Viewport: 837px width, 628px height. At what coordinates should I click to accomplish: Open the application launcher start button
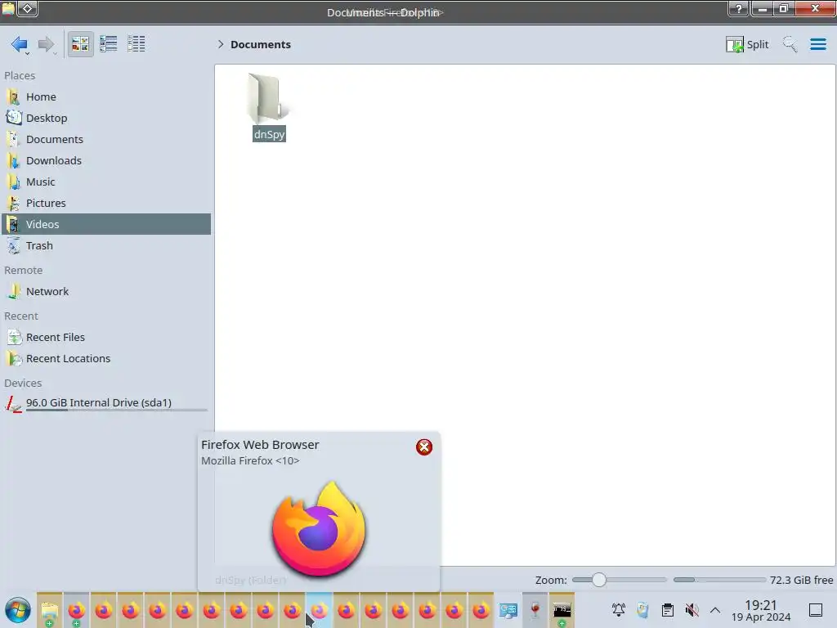point(18,610)
